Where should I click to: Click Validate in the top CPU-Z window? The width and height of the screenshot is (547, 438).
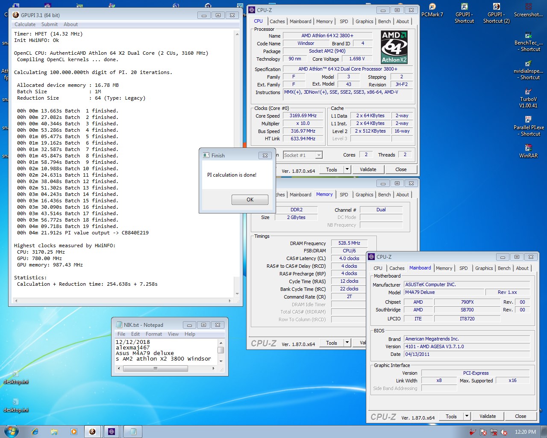click(x=368, y=169)
